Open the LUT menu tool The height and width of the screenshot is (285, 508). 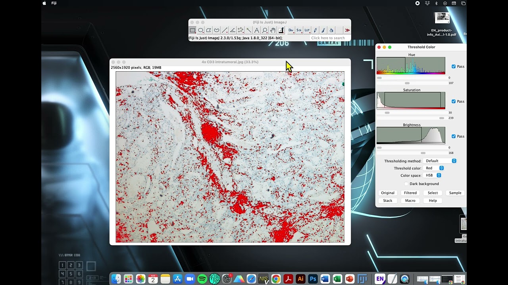pos(307,30)
